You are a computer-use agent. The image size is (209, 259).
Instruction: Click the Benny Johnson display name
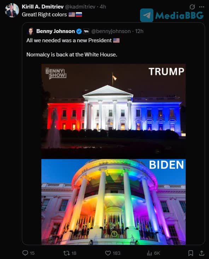click(x=56, y=31)
